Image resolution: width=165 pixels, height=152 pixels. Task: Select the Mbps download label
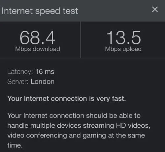tap(38, 49)
